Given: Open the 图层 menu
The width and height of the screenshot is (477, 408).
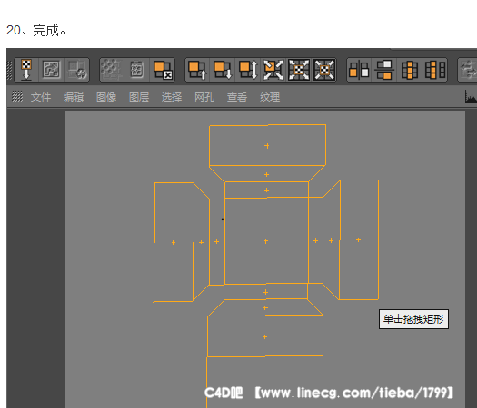Looking at the screenshot, I should tap(139, 97).
